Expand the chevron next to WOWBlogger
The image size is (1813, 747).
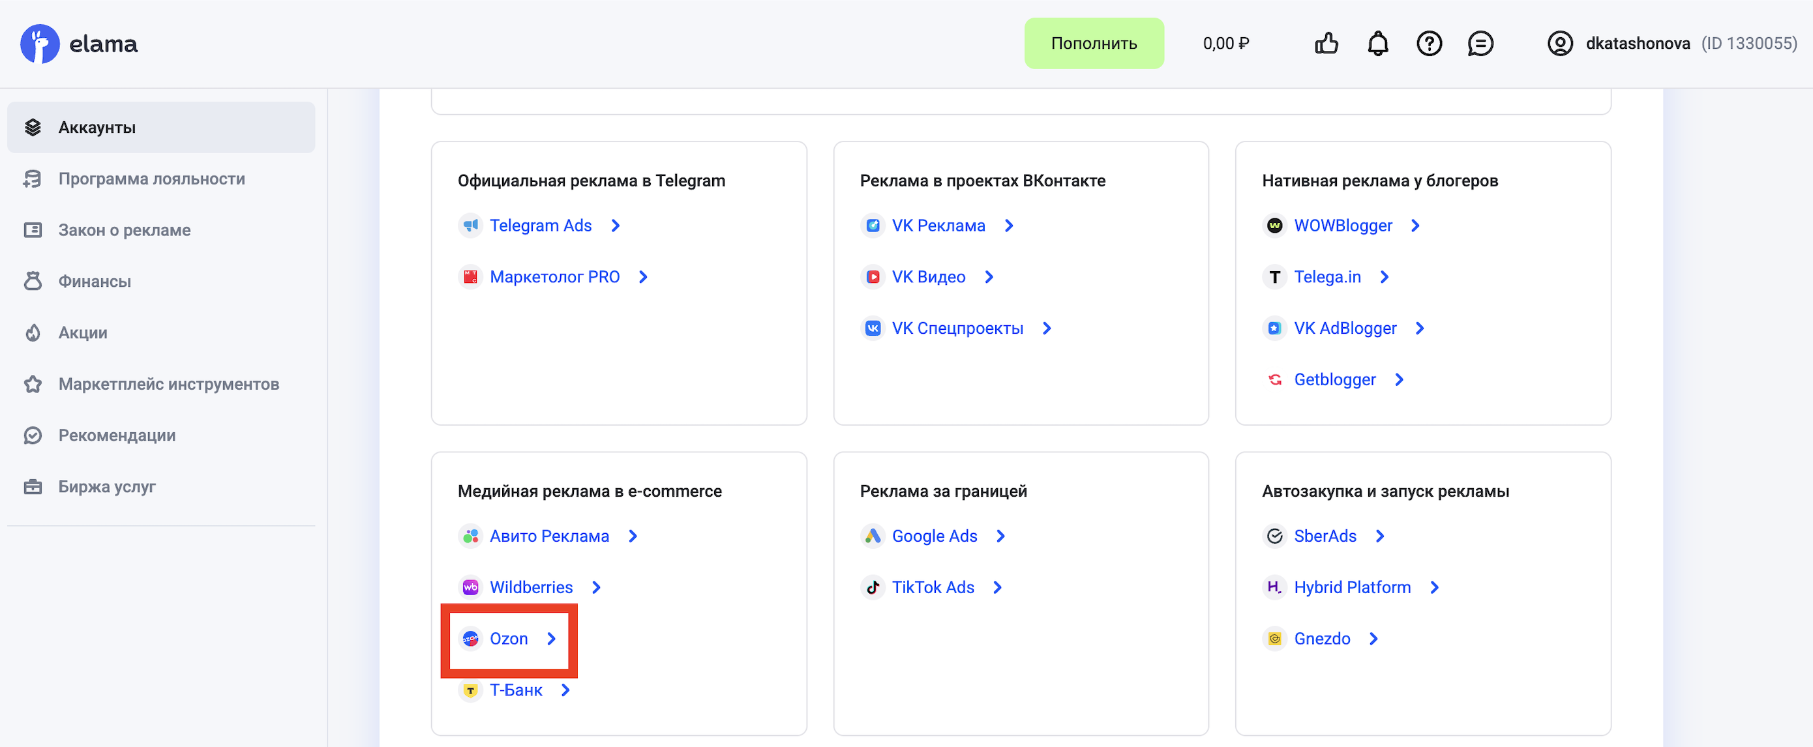[x=1416, y=226]
